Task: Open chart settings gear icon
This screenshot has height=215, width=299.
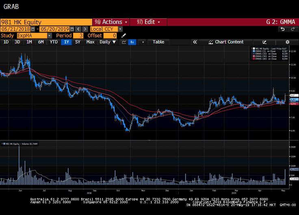Action: (x=287, y=42)
